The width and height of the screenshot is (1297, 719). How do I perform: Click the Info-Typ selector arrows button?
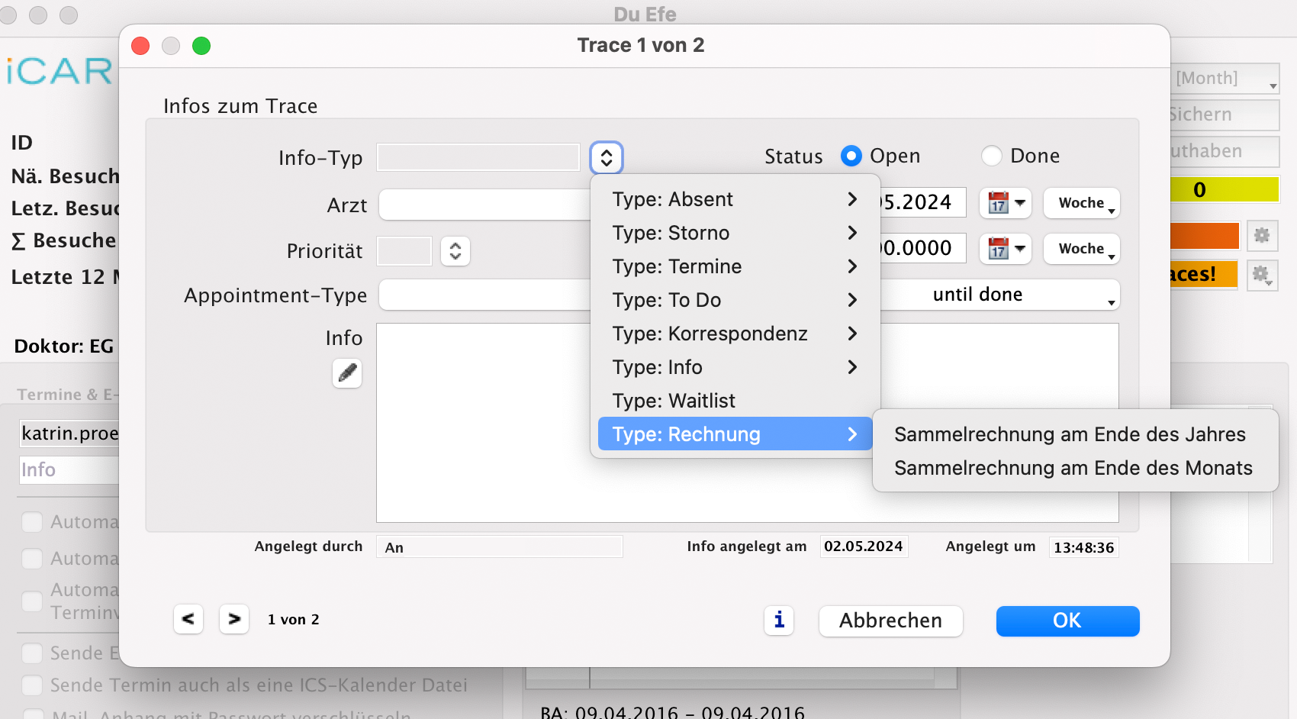pos(607,158)
